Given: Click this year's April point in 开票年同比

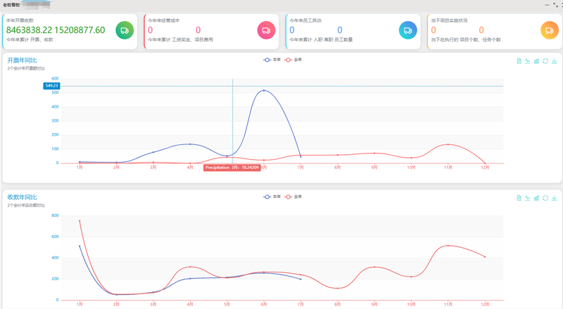Looking at the screenshot, I should point(190,144).
